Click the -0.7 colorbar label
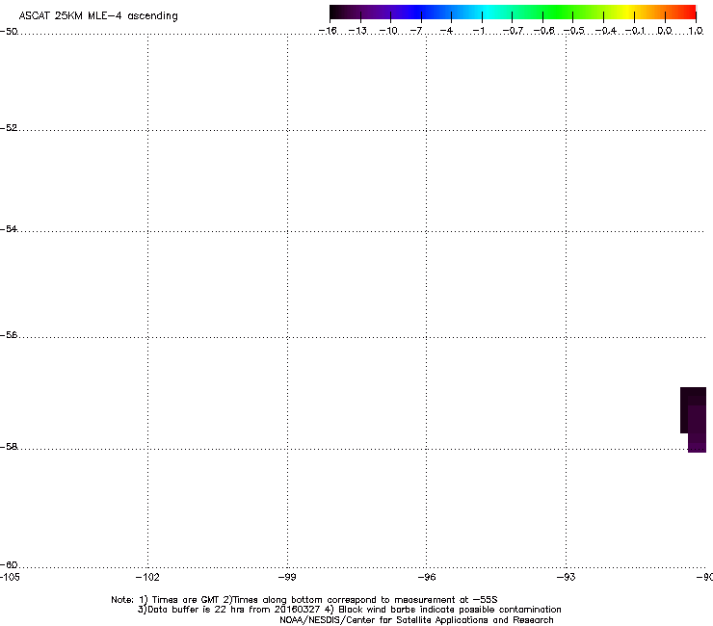 click(x=513, y=31)
